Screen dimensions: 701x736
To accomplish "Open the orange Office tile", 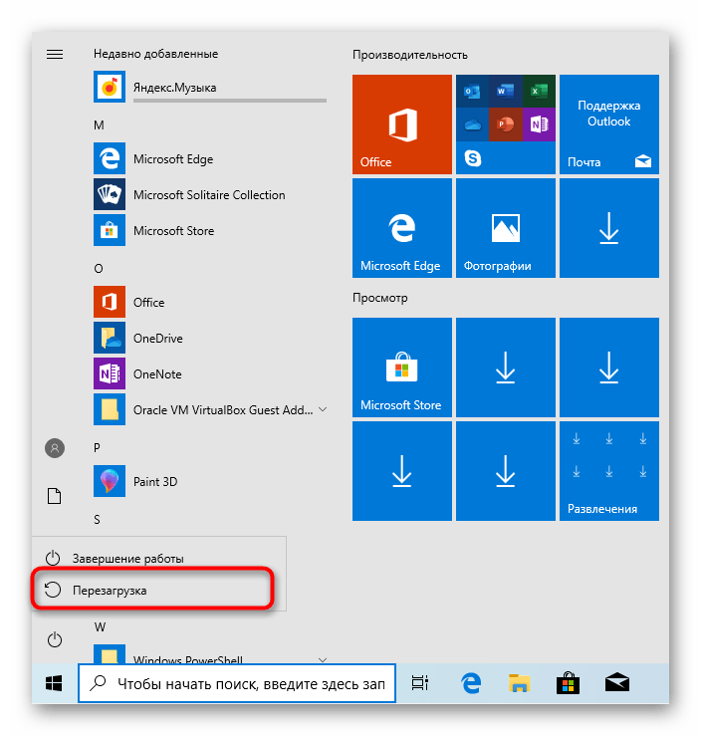I will click(x=402, y=124).
